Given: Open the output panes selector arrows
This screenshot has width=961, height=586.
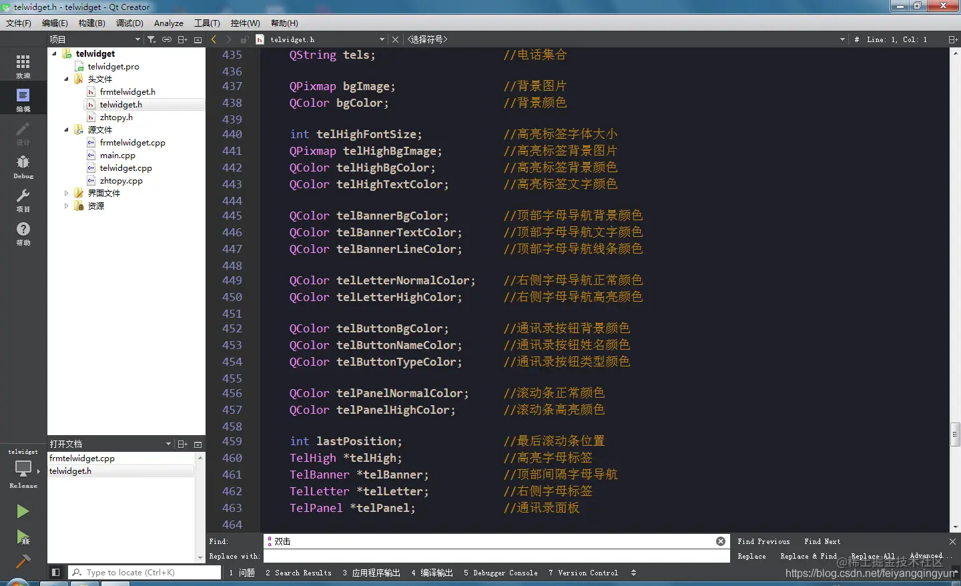Looking at the screenshot, I should (x=633, y=573).
